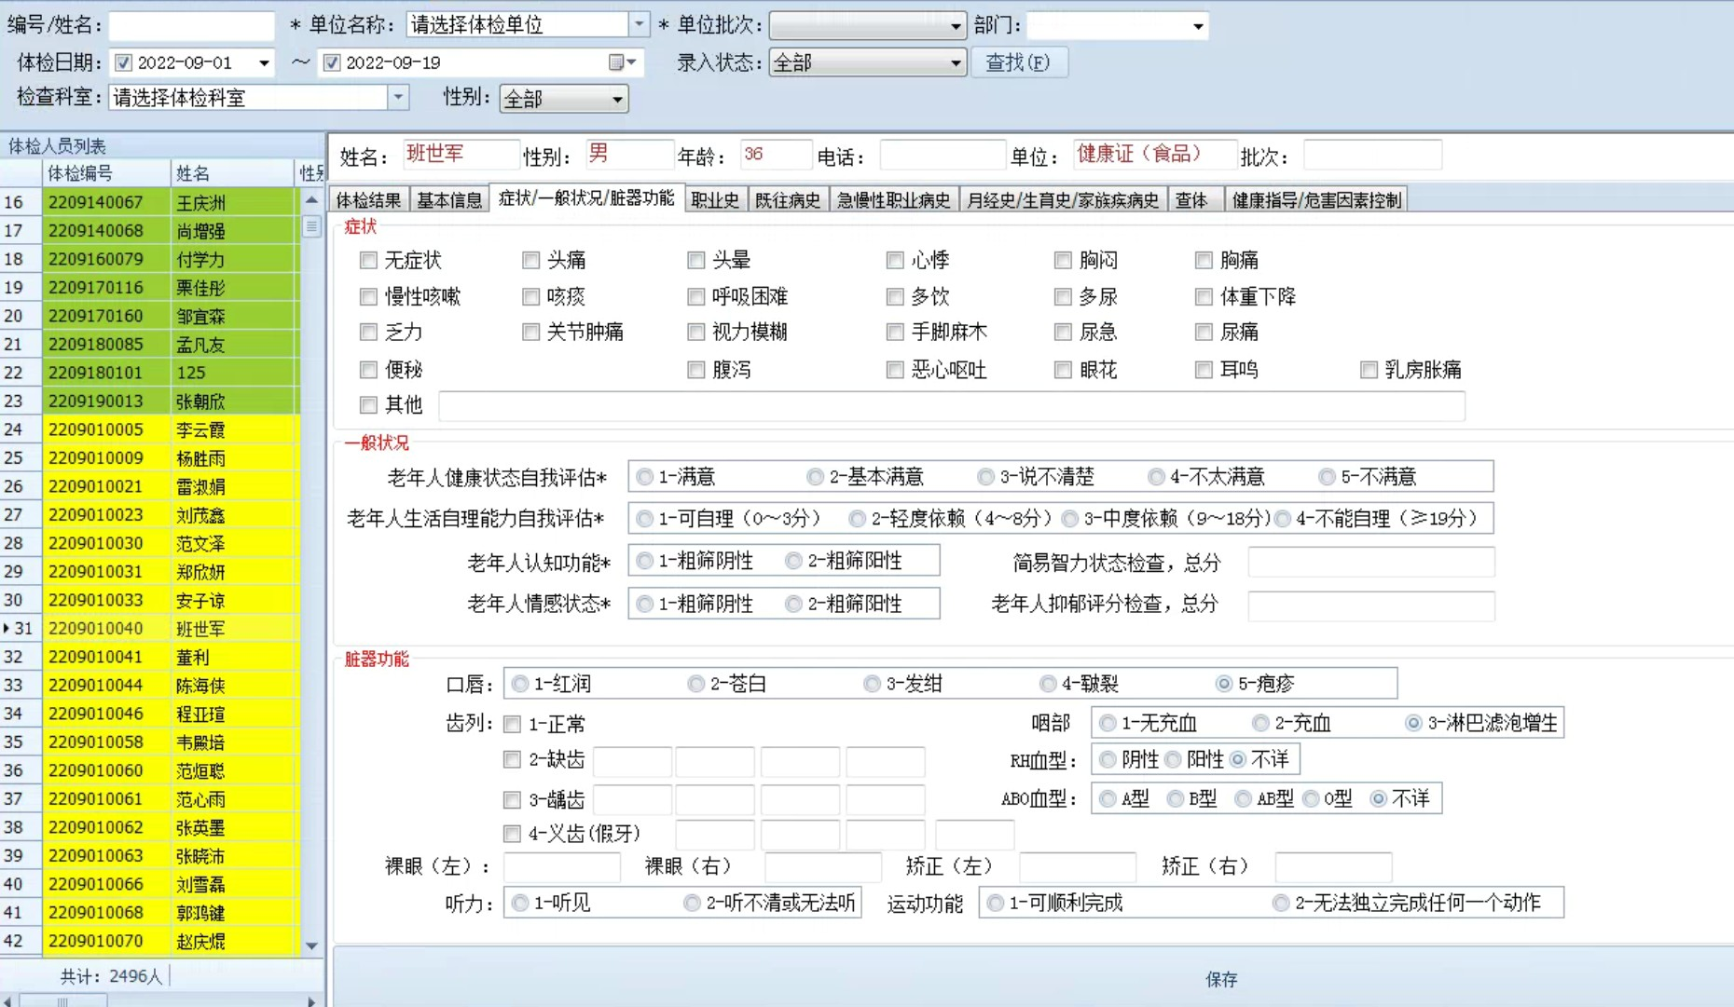This screenshot has height=1007, width=1734.
Task: Toggle the start date 2022-09-01 checkbox
Action: click(123, 62)
